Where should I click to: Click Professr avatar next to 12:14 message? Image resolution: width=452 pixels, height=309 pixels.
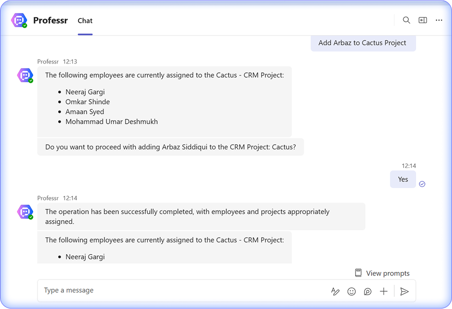coord(25,212)
